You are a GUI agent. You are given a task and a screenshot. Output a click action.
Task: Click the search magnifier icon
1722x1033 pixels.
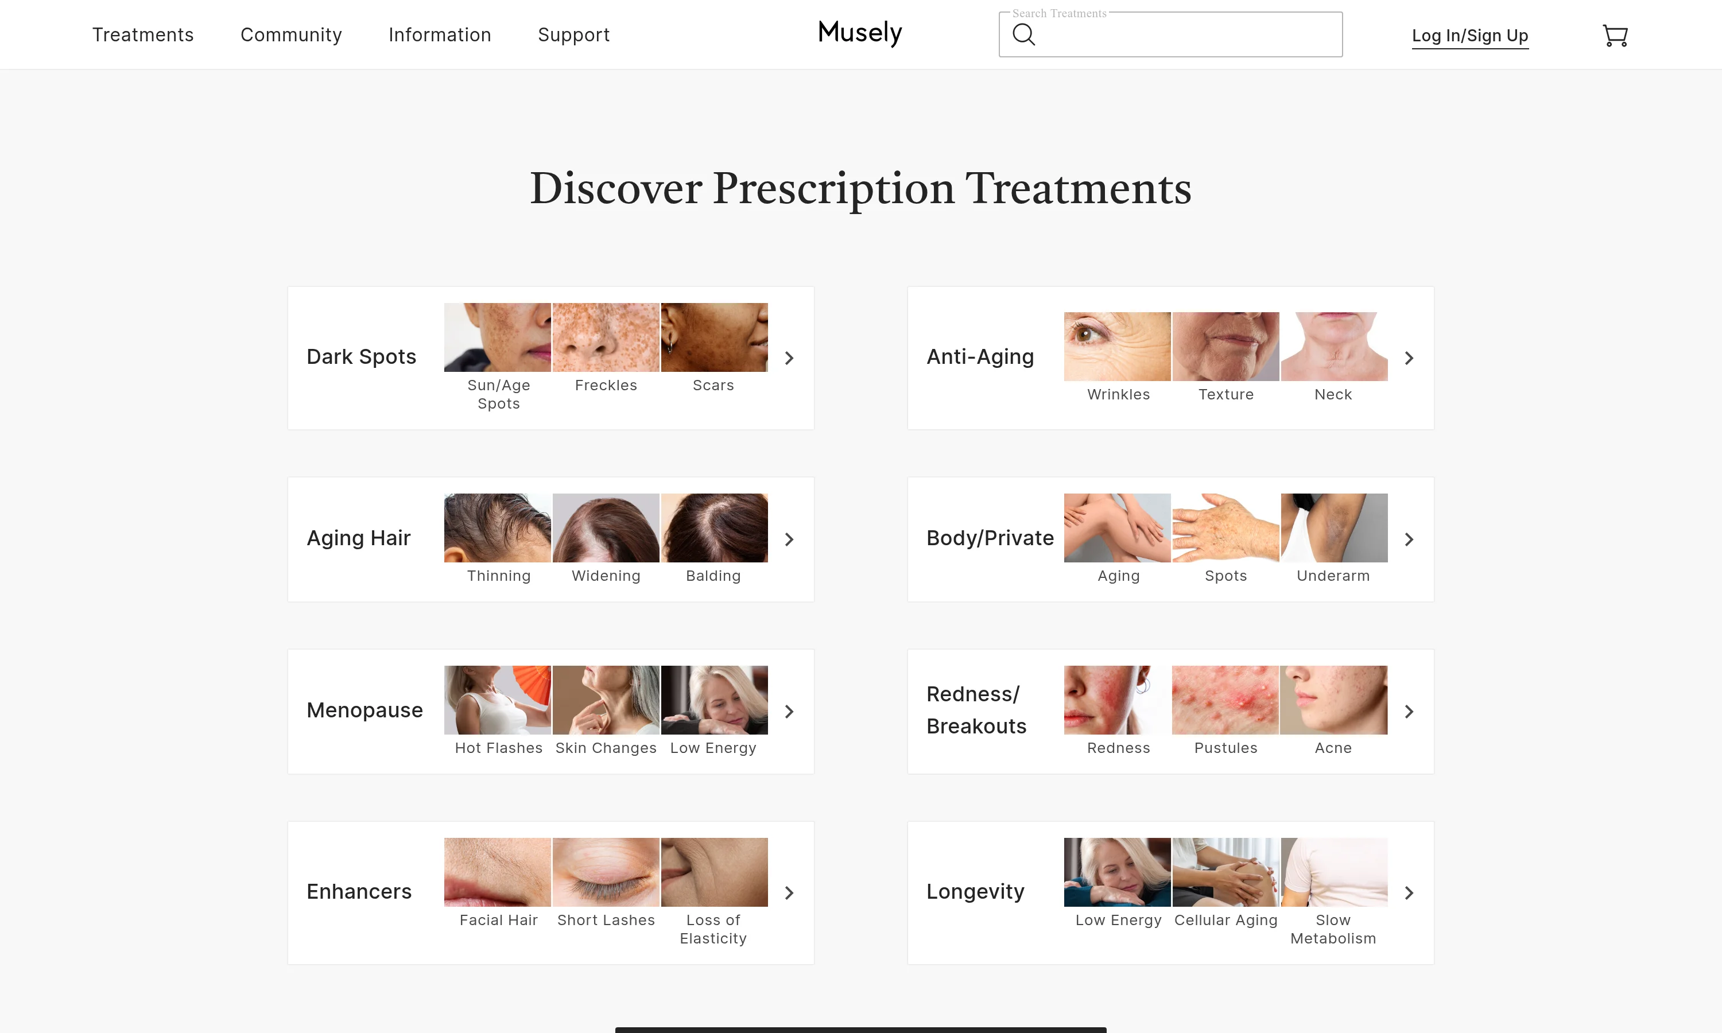pyautogui.click(x=1023, y=34)
